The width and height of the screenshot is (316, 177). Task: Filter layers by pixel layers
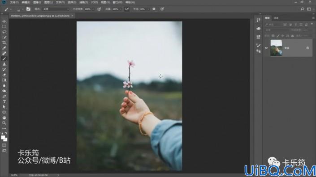(285, 25)
